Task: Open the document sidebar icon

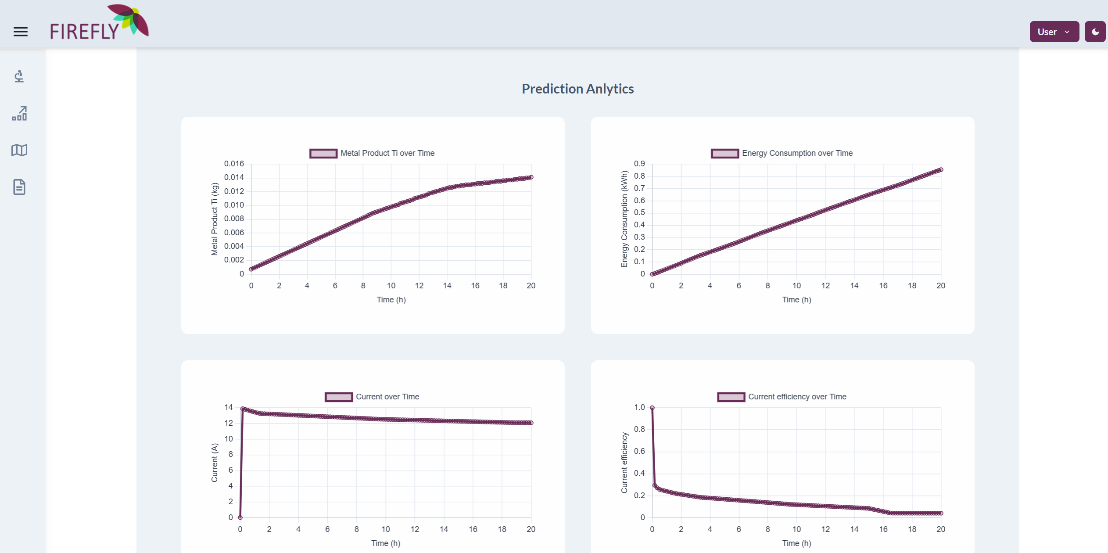Action: pyautogui.click(x=19, y=187)
